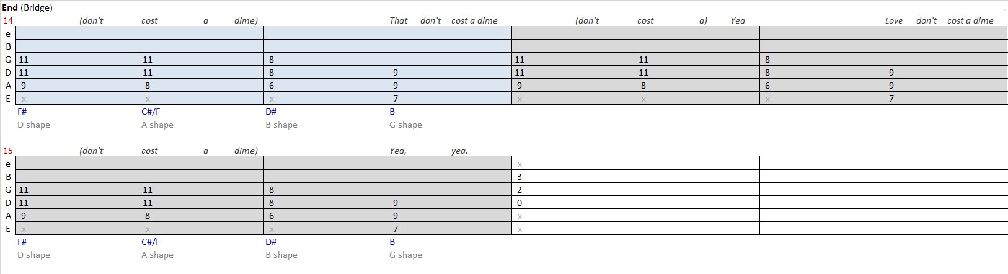
Task: Select the cell containing 3 on B string
Action: point(635,176)
